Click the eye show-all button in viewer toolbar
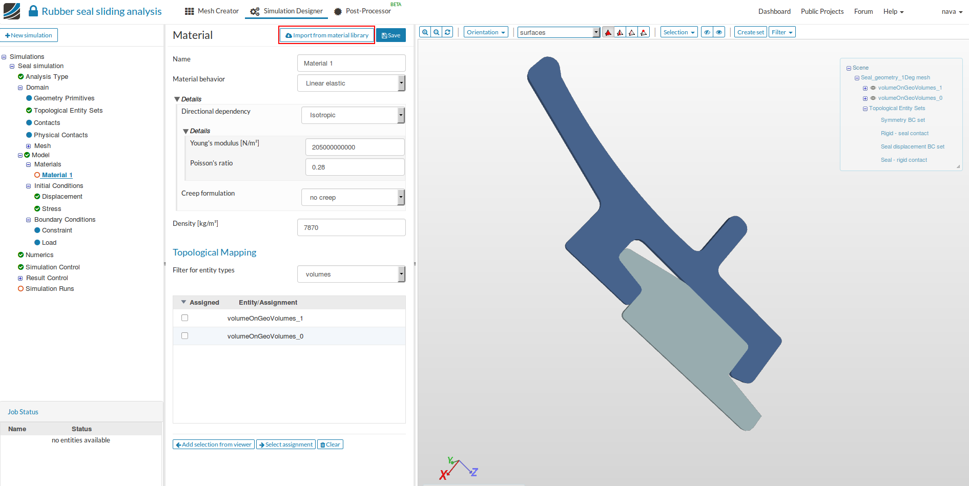This screenshot has height=486, width=969. pos(719,32)
